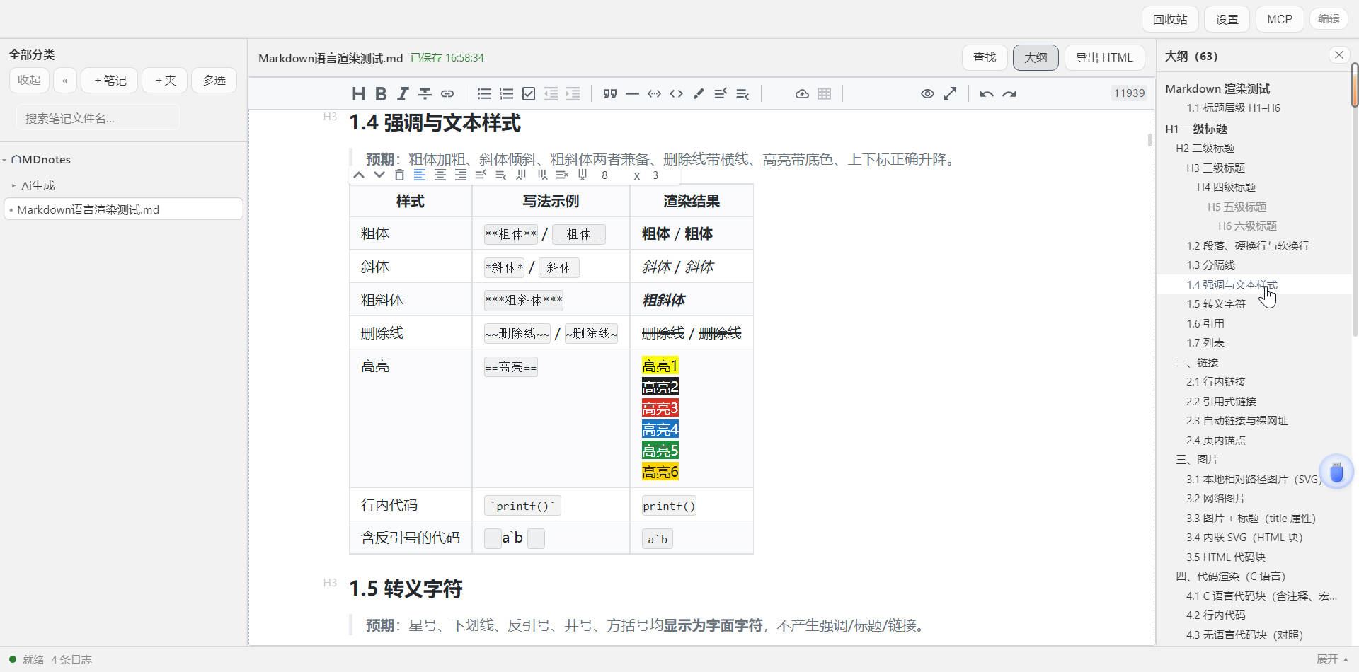The image size is (1359, 672).
Task: Delete the table with the trash icon
Action: [399, 175]
